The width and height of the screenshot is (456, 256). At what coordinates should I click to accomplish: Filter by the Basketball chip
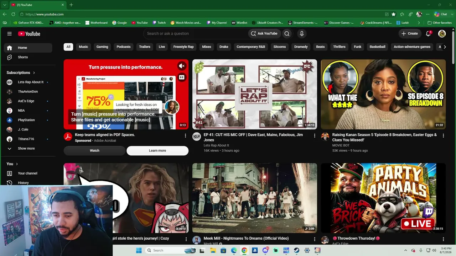point(378,47)
